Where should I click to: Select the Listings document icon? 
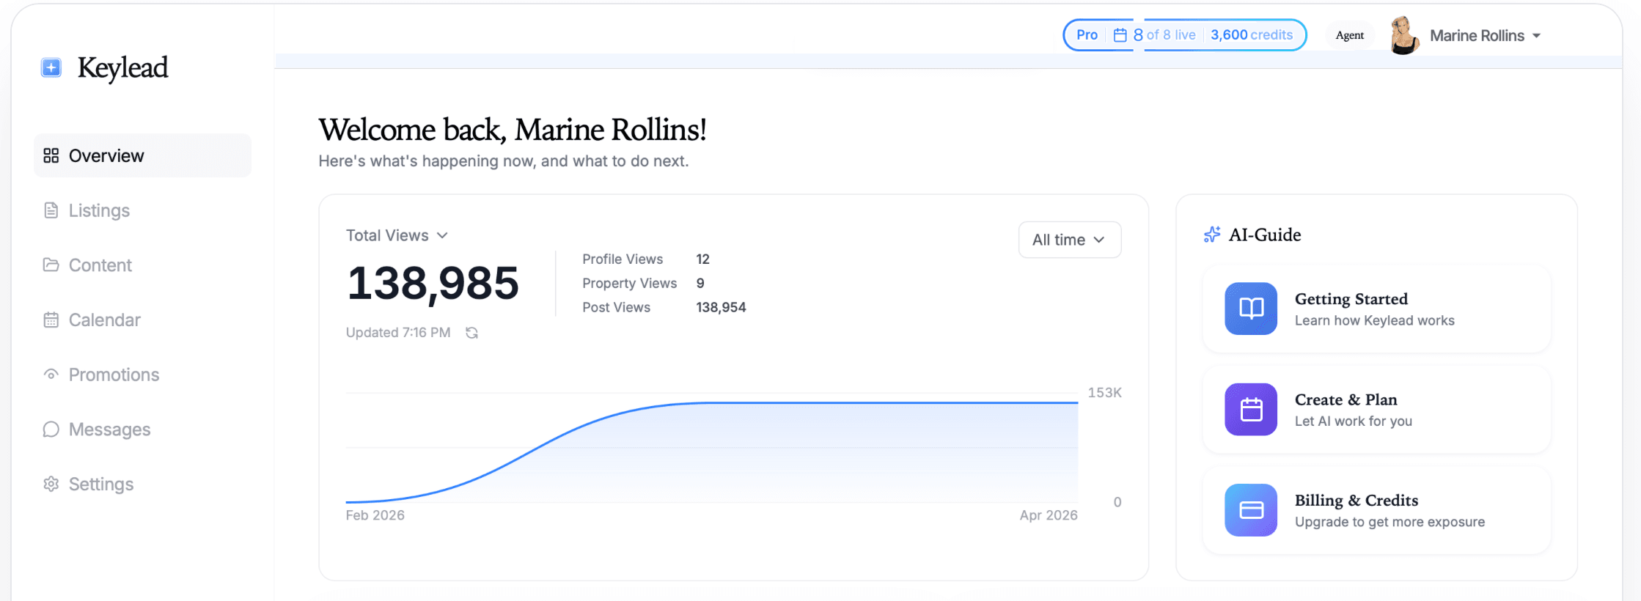51,210
